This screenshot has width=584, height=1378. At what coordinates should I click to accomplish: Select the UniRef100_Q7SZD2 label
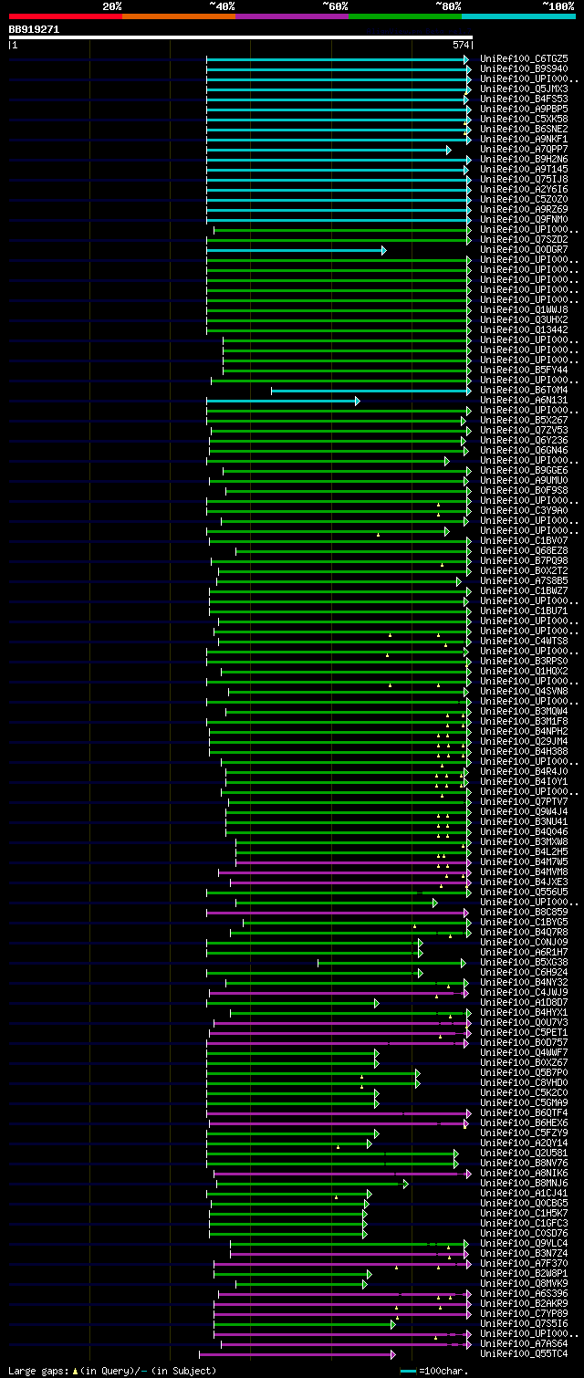click(524, 239)
